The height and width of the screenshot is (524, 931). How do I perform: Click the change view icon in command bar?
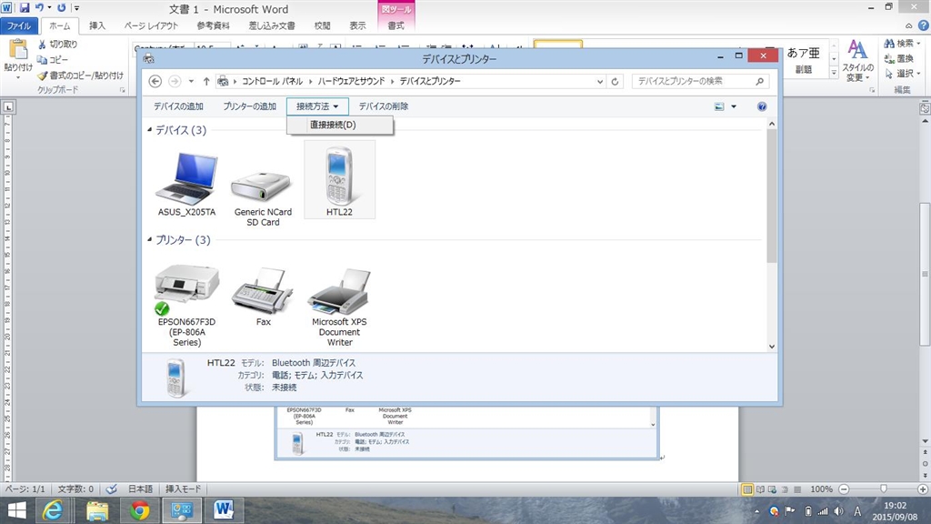point(719,106)
